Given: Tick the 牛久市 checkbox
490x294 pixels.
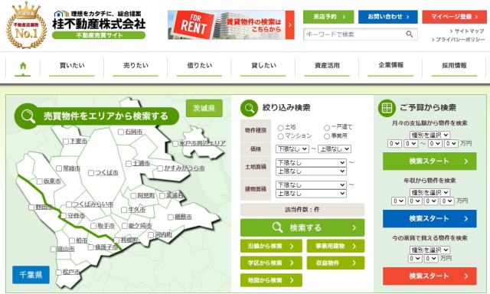Looking at the screenshot, I should [124, 210].
